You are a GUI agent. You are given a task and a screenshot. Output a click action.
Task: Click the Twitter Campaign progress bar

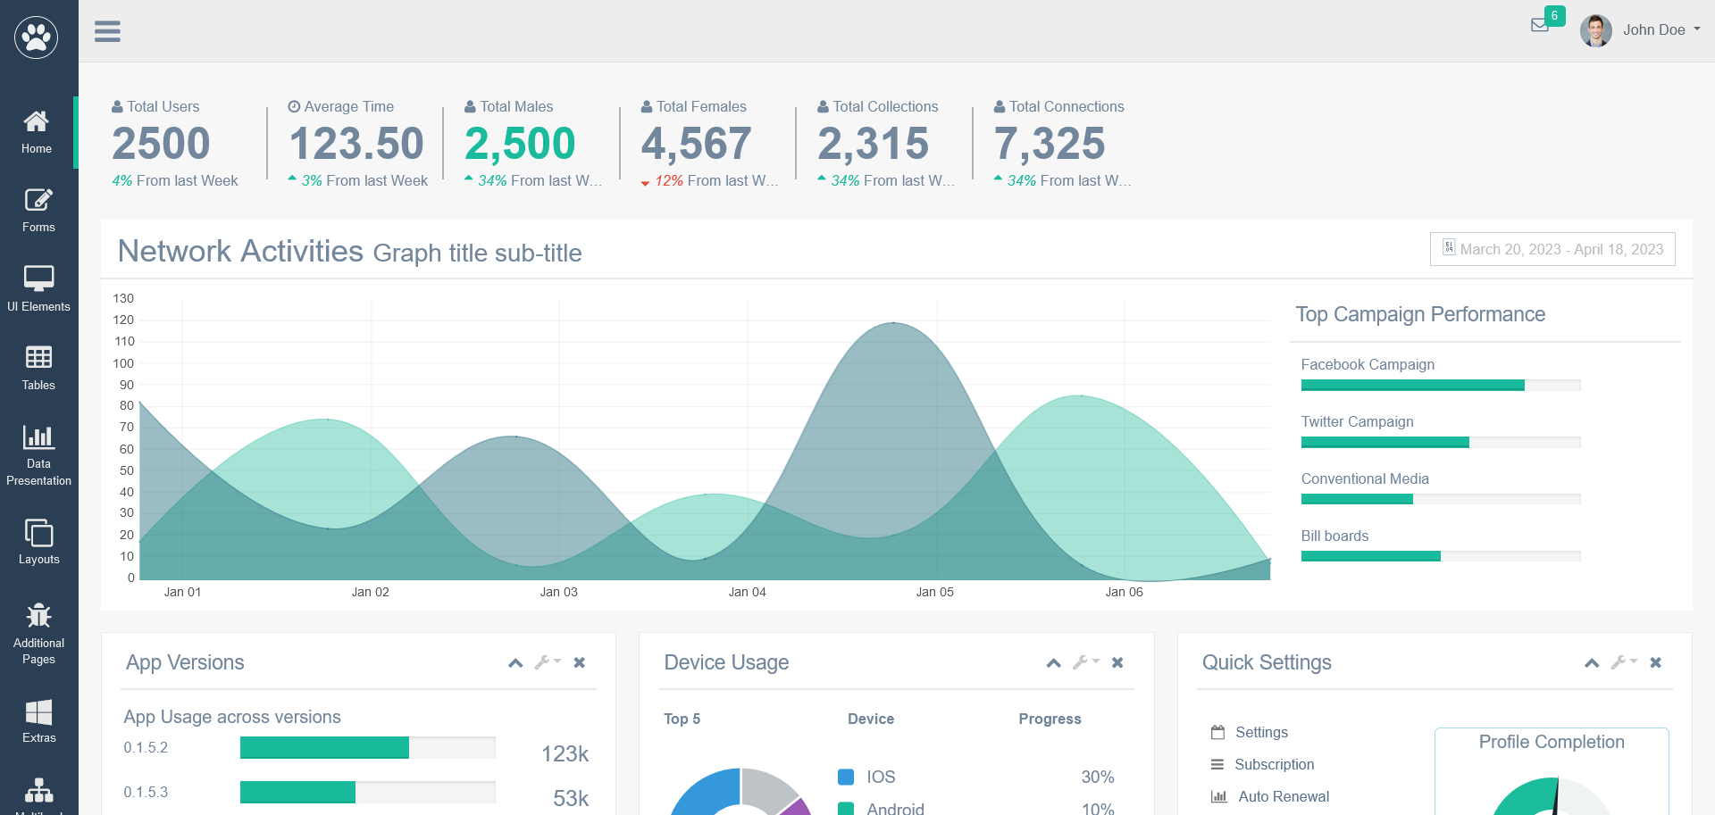(1441, 443)
